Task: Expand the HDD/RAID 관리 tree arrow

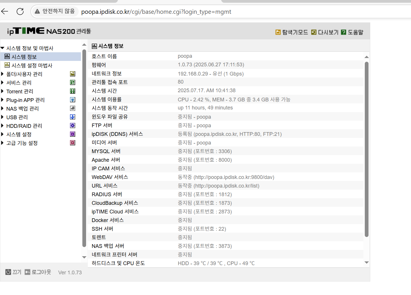Action: tap(2, 126)
